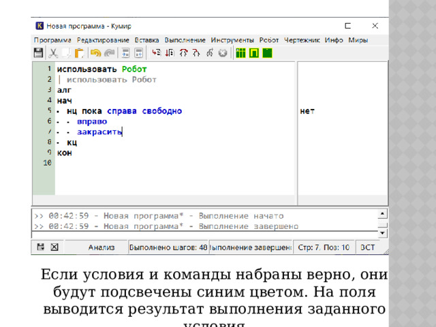Click 'Робот' on code line 1
Image resolution: width=436 pixels, height=327 pixels.
pos(134,69)
